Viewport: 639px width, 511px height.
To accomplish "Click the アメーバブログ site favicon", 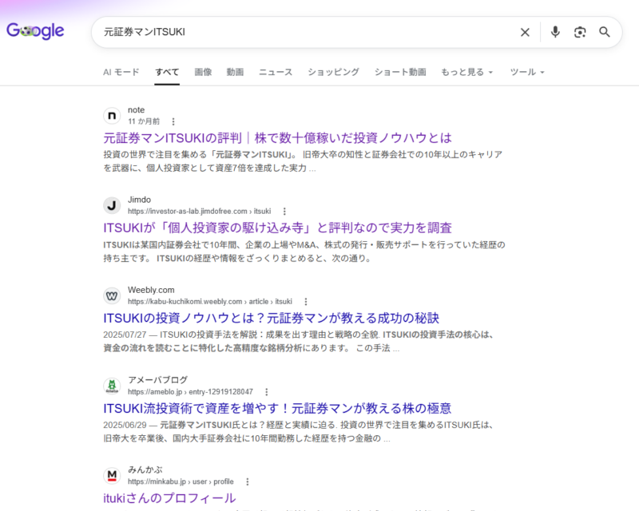I will pyautogui.click(x=112, y=386).
